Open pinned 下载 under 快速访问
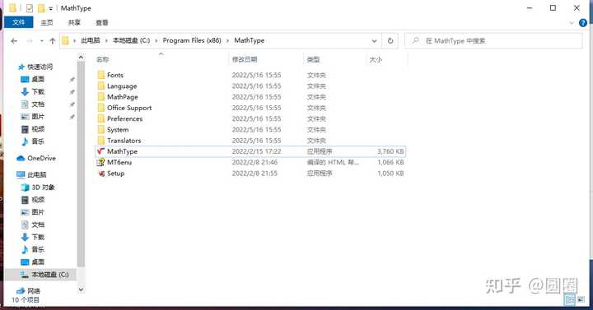The width and height of the screenshot is (593, 310). (33, 91)
